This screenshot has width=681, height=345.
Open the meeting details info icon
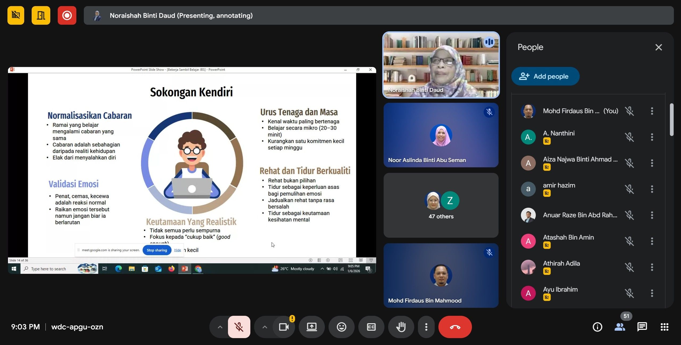click(x=597, y=327)
